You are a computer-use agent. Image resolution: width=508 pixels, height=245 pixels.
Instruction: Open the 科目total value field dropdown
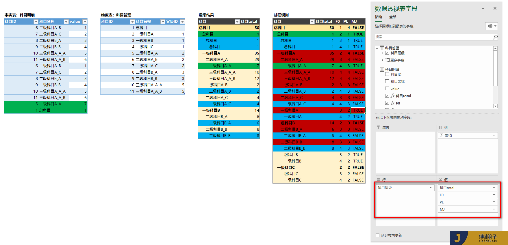[494, 188]
